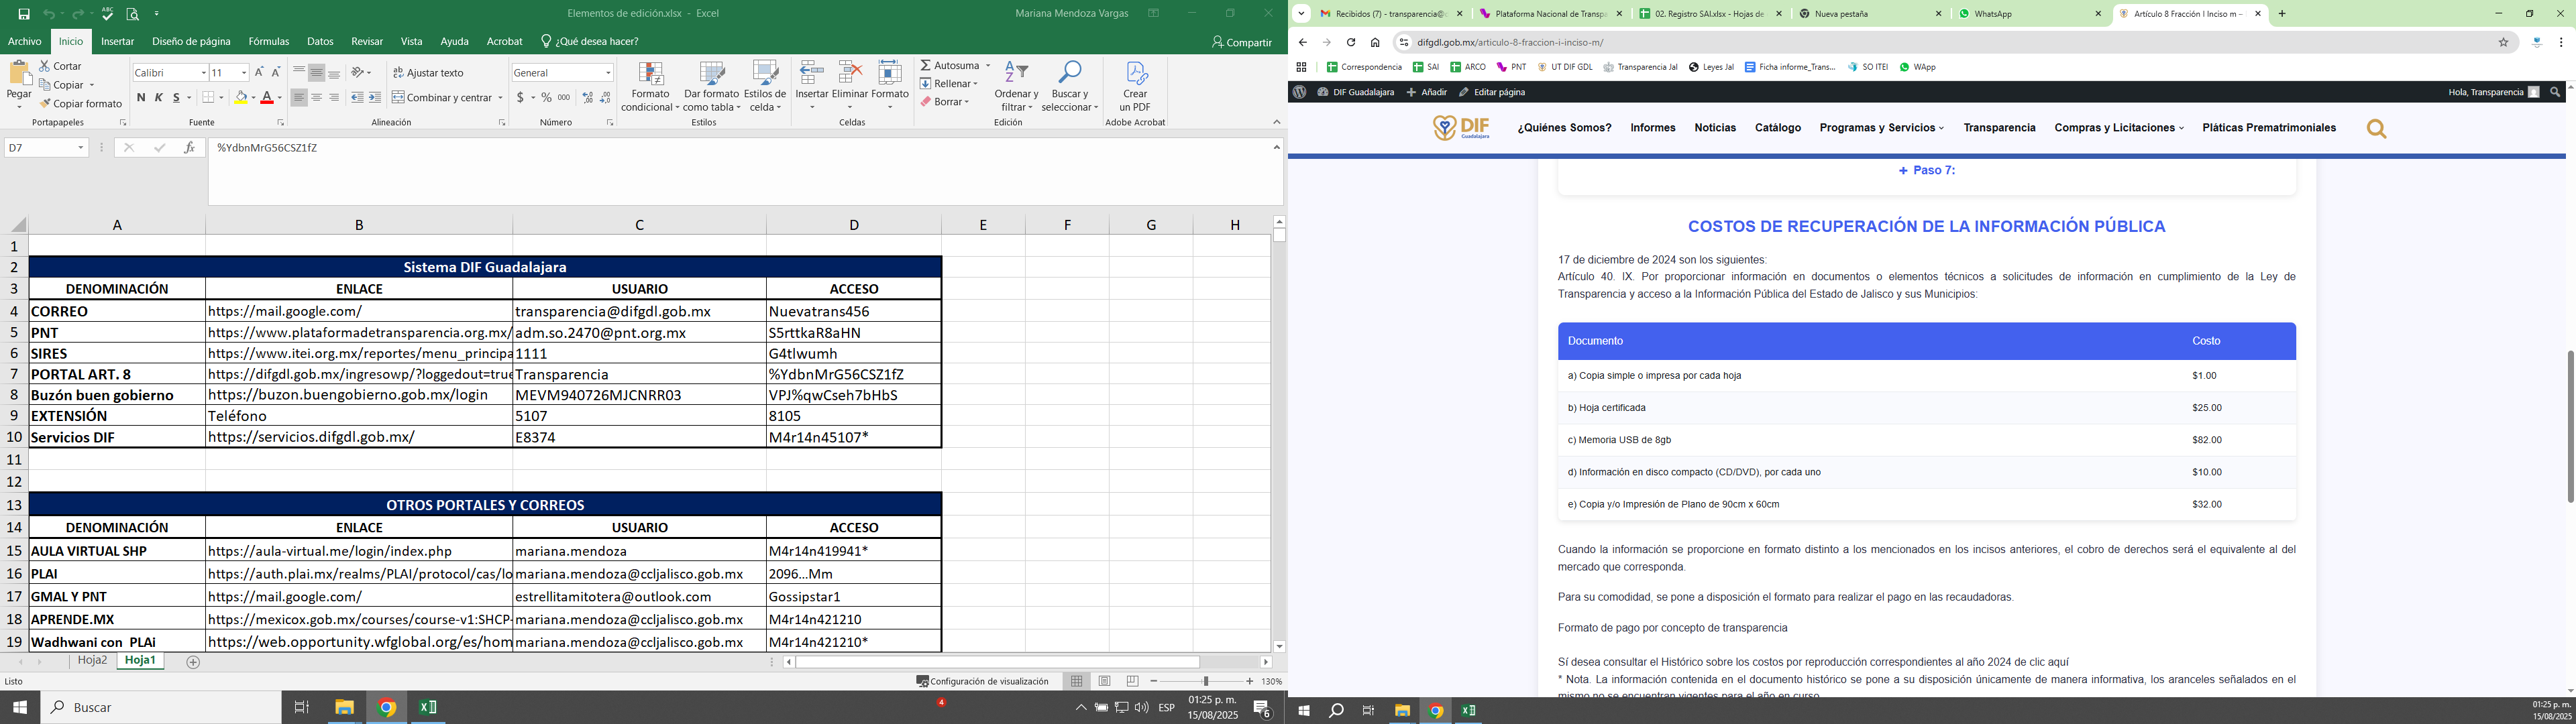Open the Revisar ribbon tab
The width and height of the screenshot is (2576, 724).
click(367, 42)
